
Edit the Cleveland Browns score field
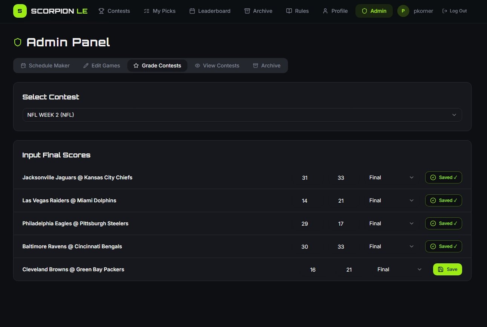tap(312, 269)
